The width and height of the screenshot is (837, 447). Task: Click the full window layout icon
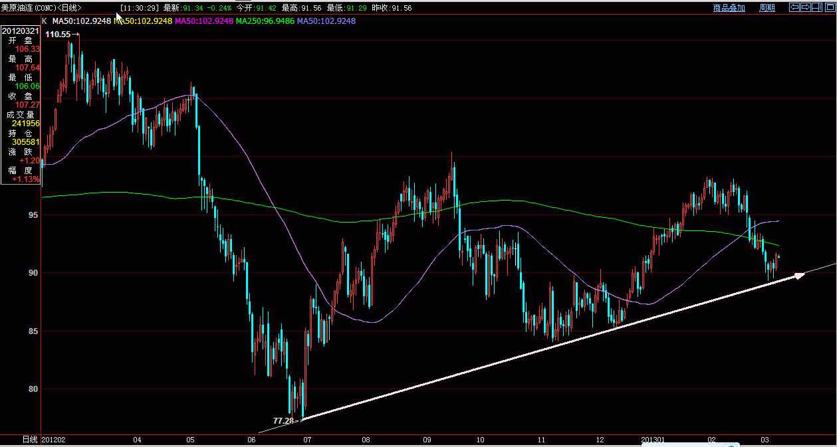pyautogui.click(x=830, y=7)
